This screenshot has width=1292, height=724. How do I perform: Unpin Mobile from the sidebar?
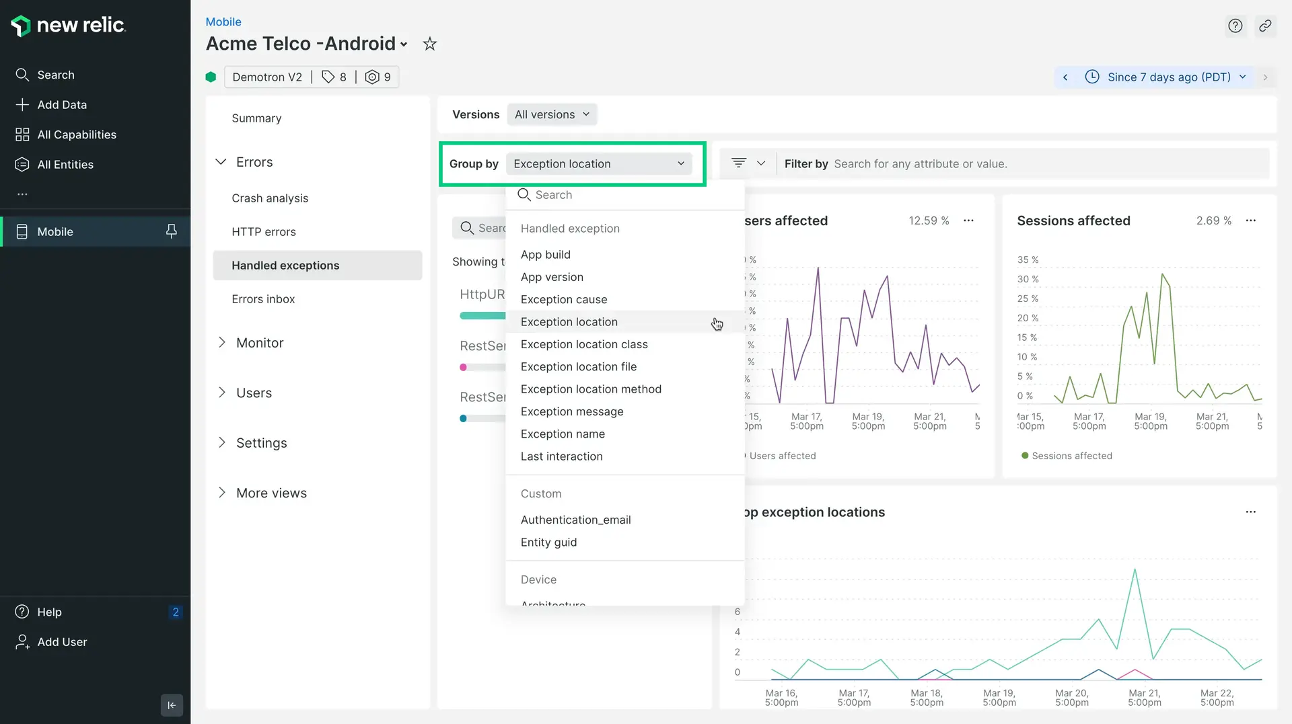coord(171,231)
